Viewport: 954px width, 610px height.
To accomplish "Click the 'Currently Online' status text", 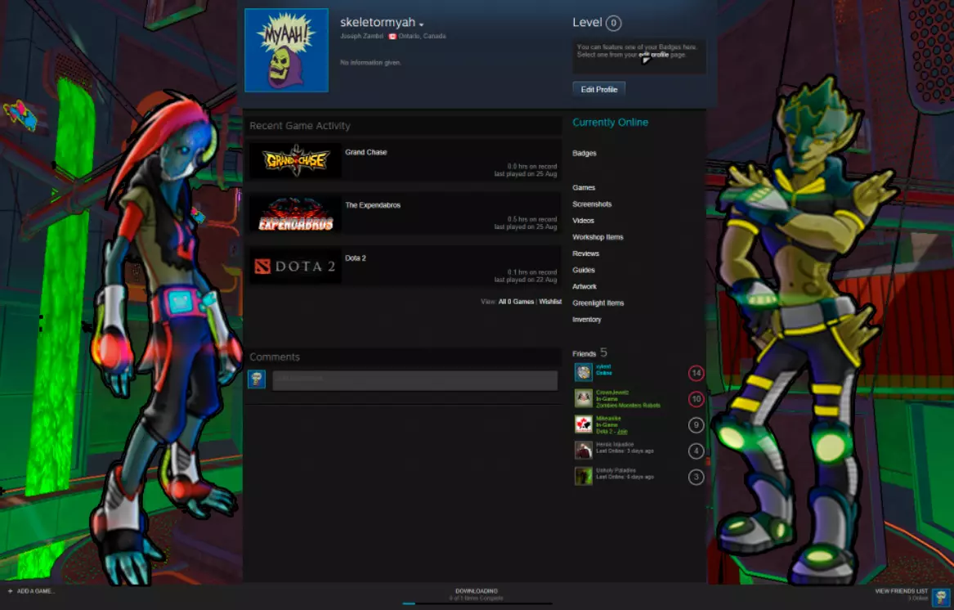I will [x=610, y=123].
